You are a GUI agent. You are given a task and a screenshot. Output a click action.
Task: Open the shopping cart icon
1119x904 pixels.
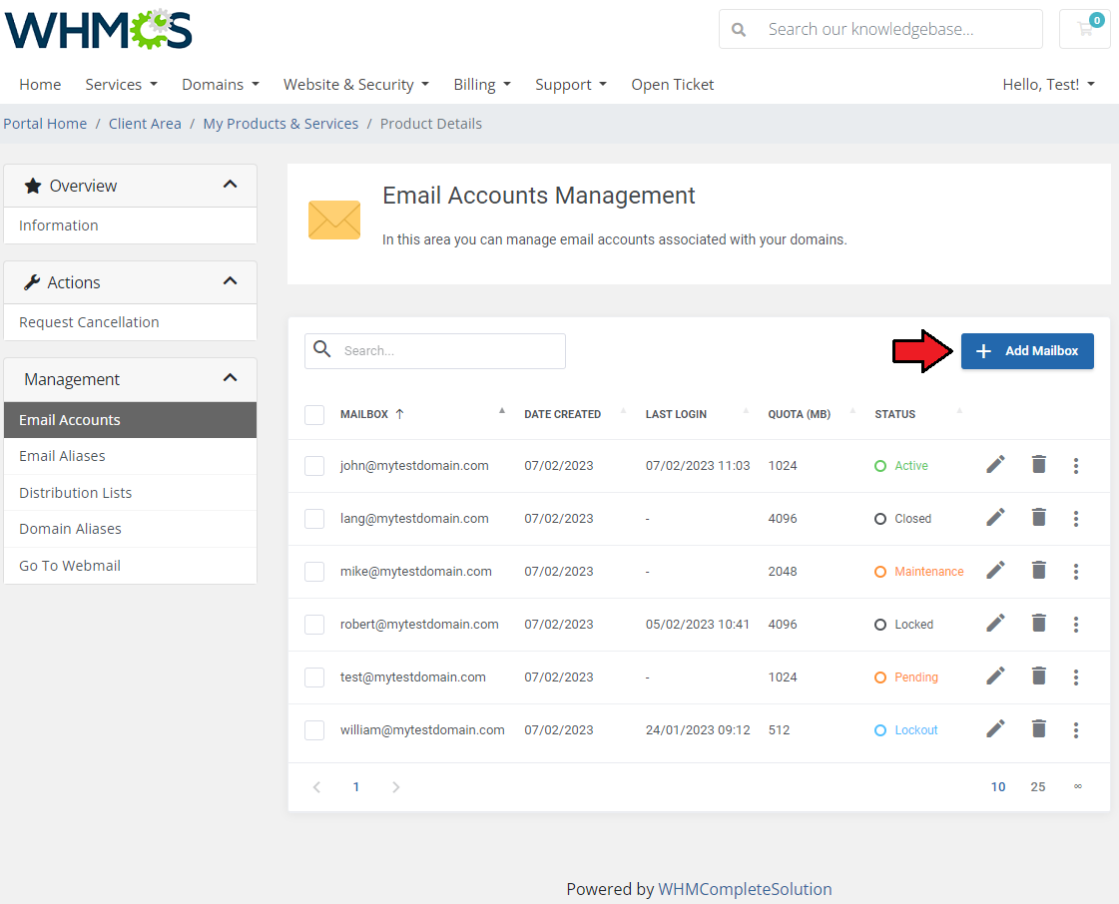(x=1085, y=29)
